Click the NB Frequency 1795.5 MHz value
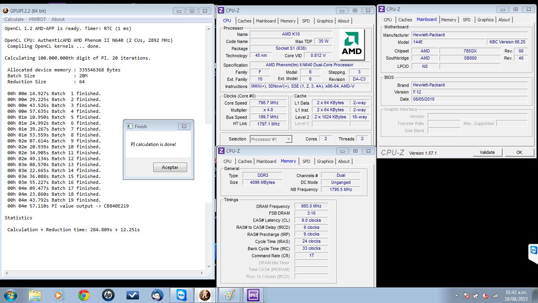The height and width of the screenshot is (303, 538). click(341, 189)
